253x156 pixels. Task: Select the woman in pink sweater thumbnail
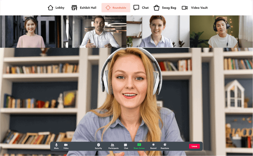pos(31,31)
